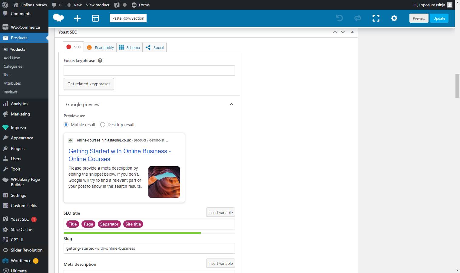Click Get related keyphrases
Image resolution: width=460 pixels, height=273 pixels.
pyautogui.click(x=89, y=84)
